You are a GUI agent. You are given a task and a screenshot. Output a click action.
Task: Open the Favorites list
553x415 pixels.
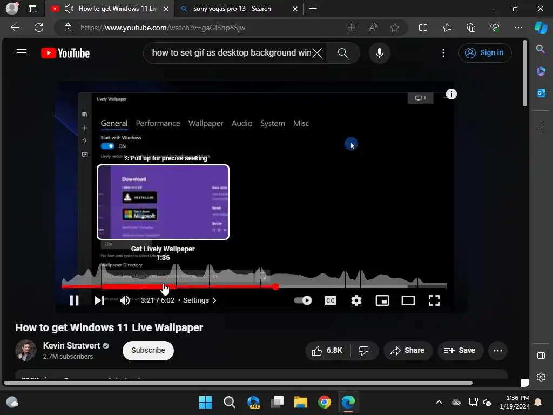point(447,28)
